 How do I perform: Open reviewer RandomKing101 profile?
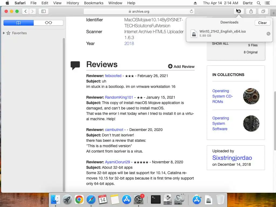(x=119, y=97)
